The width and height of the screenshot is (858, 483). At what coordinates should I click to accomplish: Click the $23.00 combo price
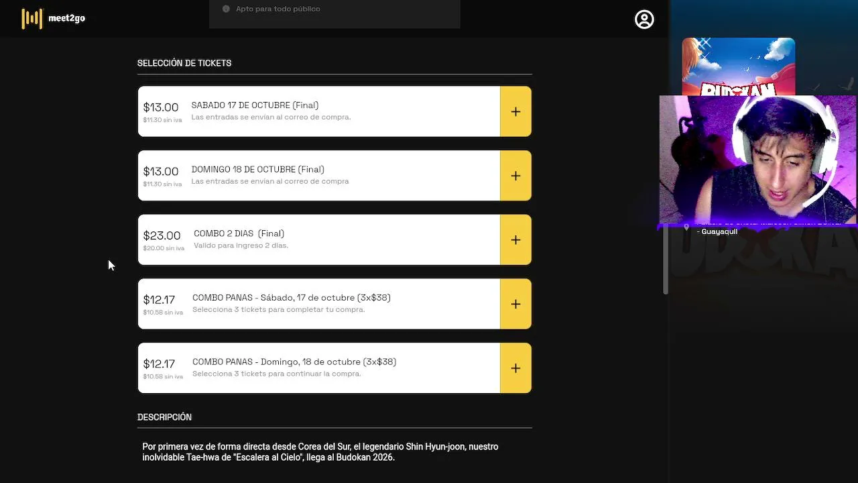click(162, 235)
